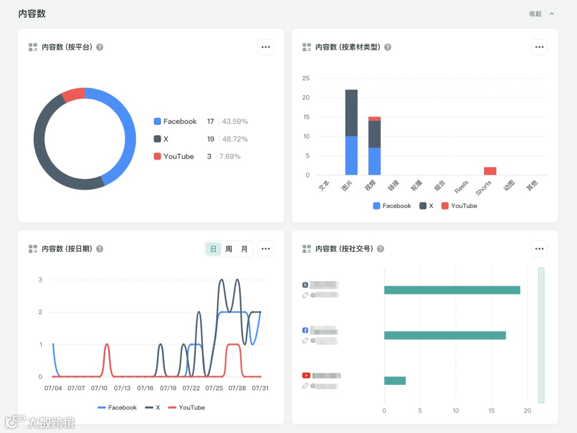Click the 轮播 axis label
The width and height of the screenshot is (577, 433).
(416, 186)
